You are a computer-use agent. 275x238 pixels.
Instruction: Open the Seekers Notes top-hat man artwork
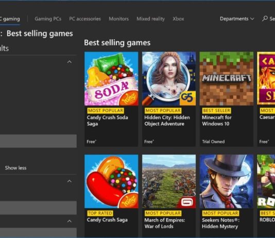tap(227, 181)
